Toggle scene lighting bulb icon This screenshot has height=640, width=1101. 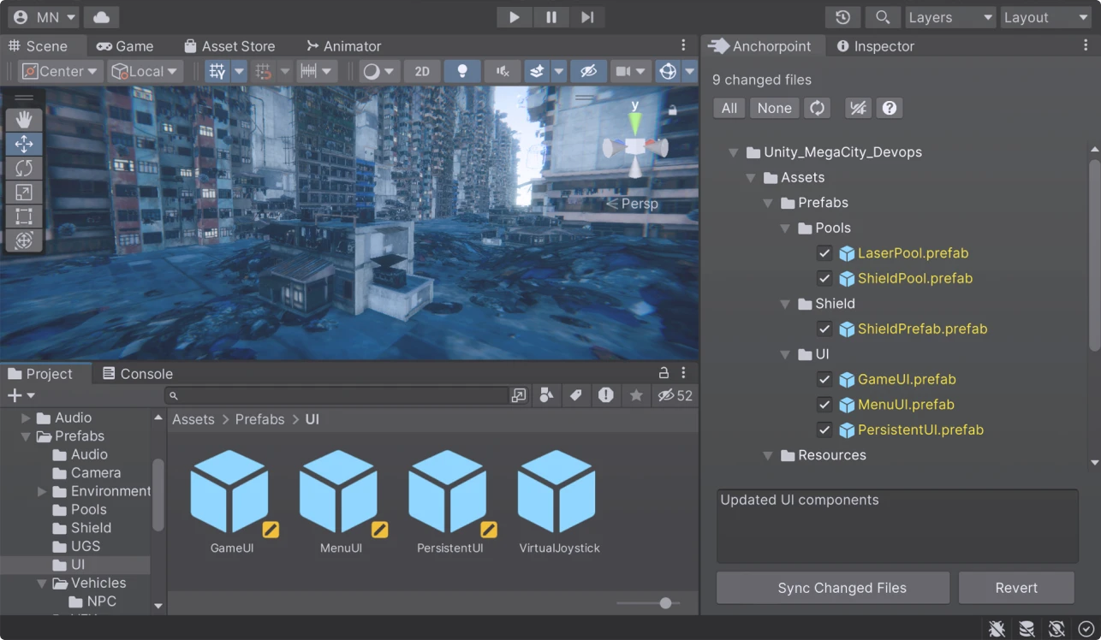[462, 71]
